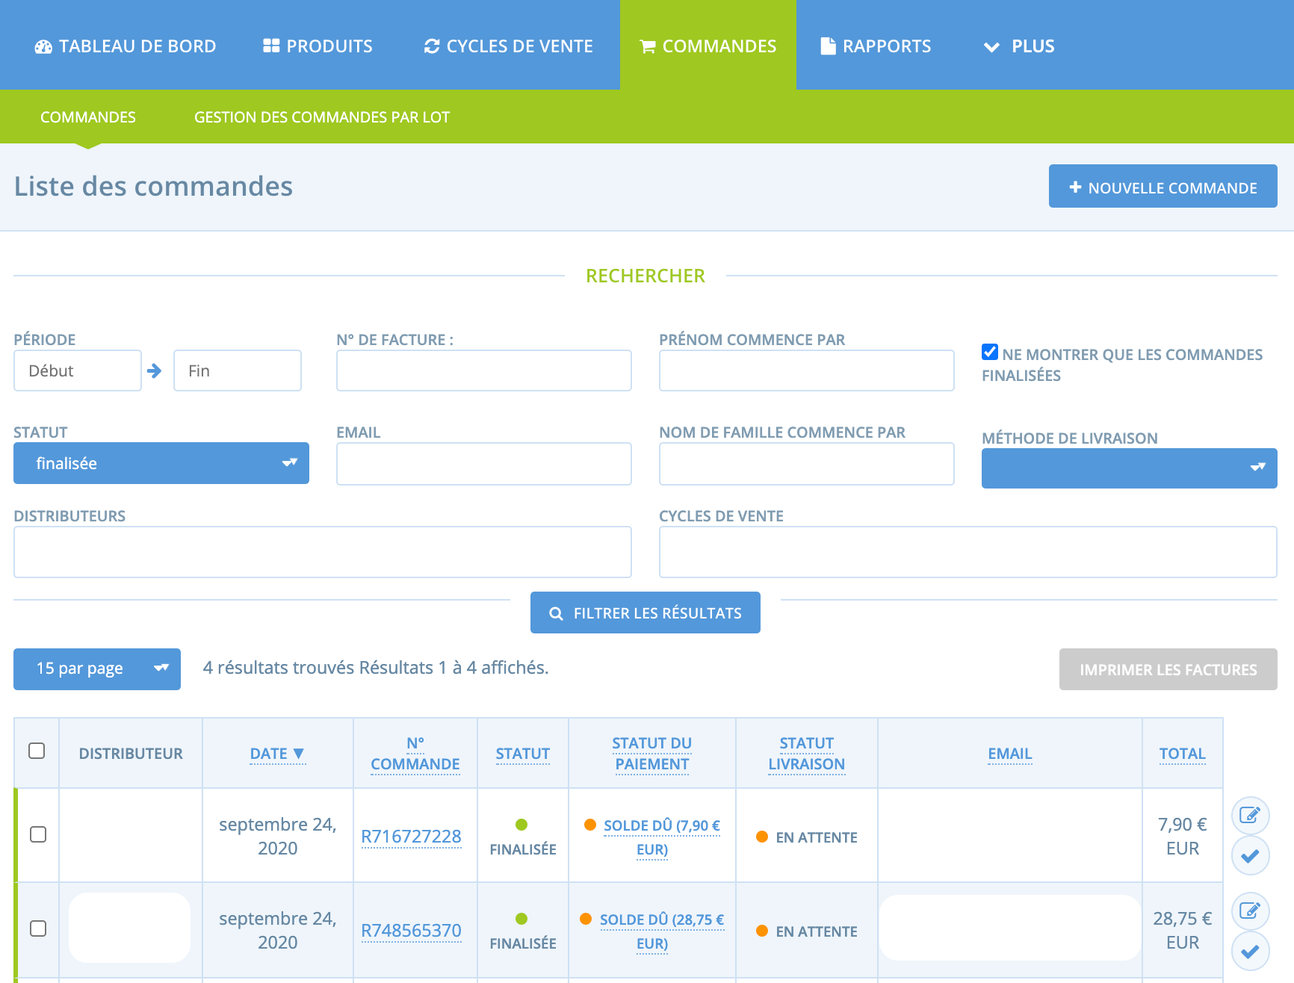Click the Prénom commence par field
The image size is (1294, 983).
point(807,370)
